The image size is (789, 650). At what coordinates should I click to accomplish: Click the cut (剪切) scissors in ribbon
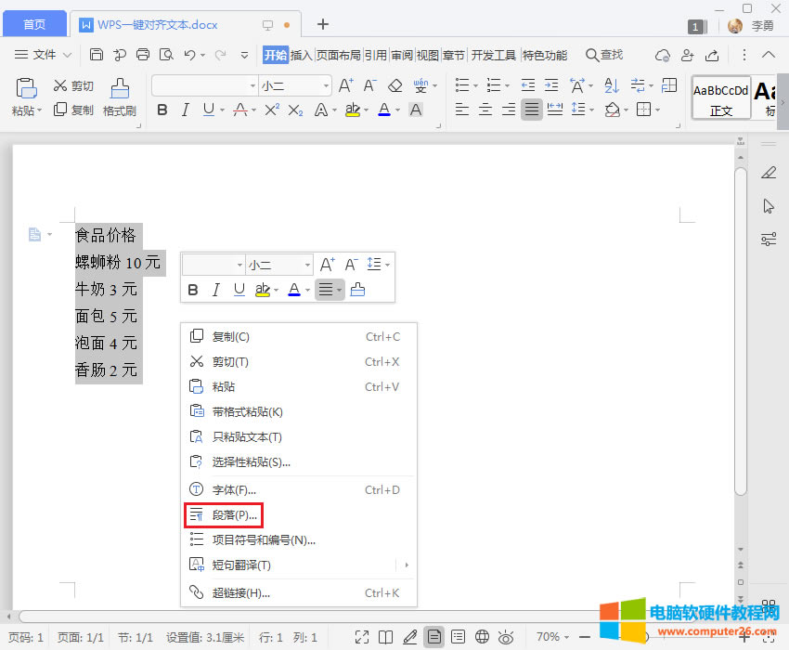[73, 86]
